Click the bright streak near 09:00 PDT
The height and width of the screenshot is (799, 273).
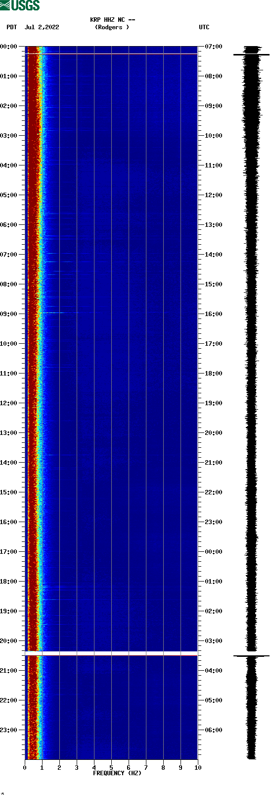pyautogui.click(x=60, y=313)
